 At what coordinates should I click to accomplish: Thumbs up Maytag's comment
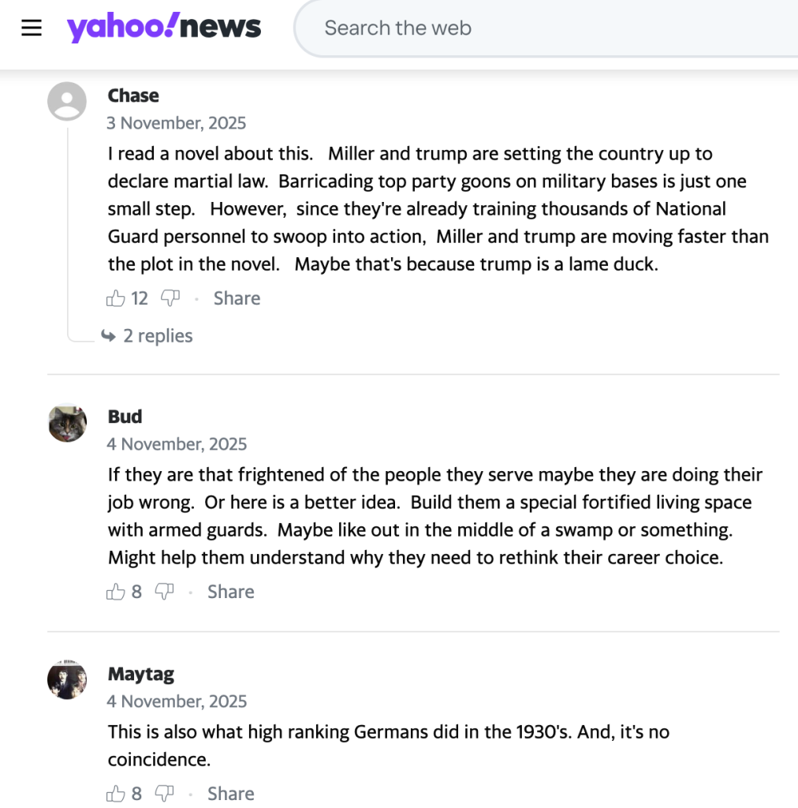pyautogui.click(x=116, y=794)
